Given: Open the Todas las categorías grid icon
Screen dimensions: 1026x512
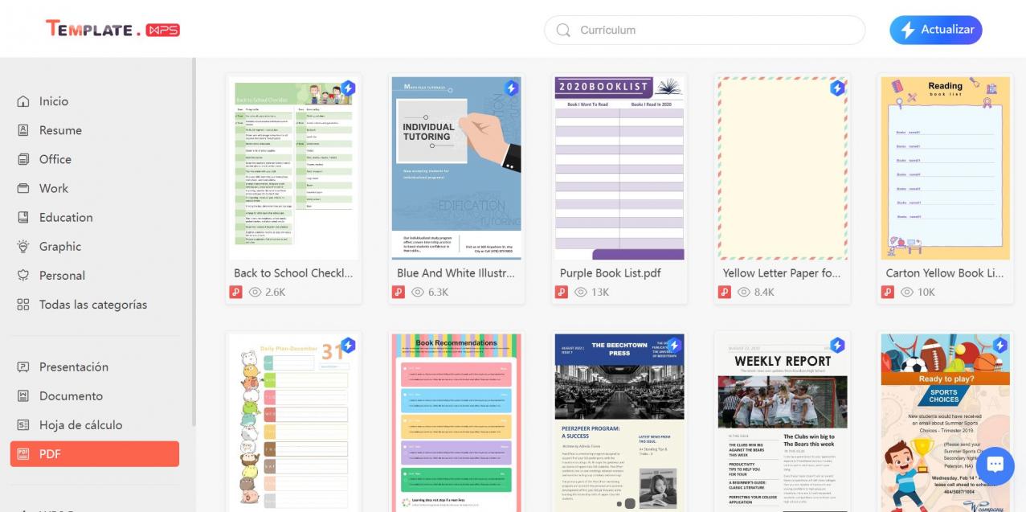Looking at the screenshot, I should 22,304.
